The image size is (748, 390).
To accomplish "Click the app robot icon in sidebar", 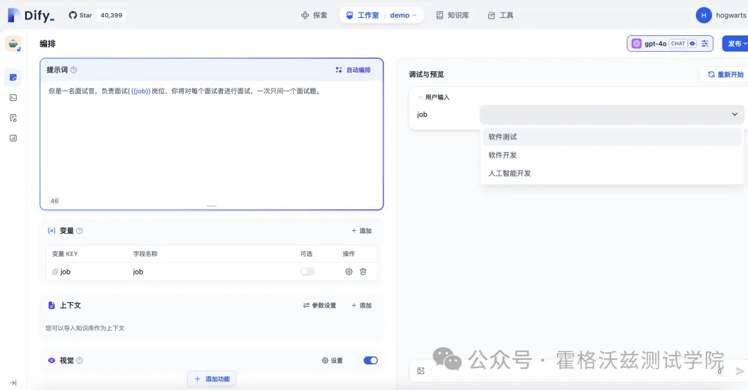I will [13, 44].
